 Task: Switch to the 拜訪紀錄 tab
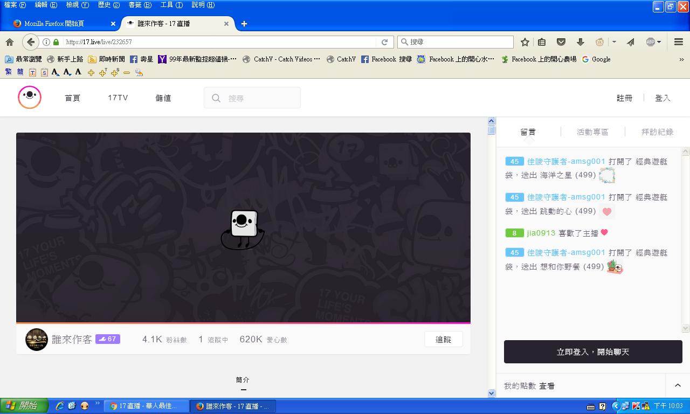click(657, 132)
